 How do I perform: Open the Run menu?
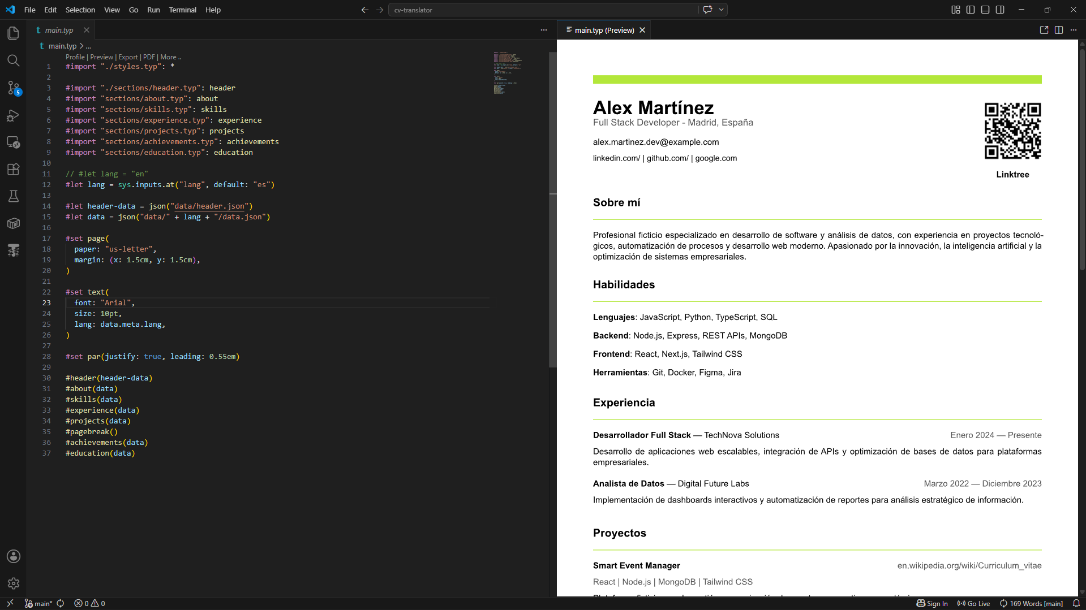[153, 10]
